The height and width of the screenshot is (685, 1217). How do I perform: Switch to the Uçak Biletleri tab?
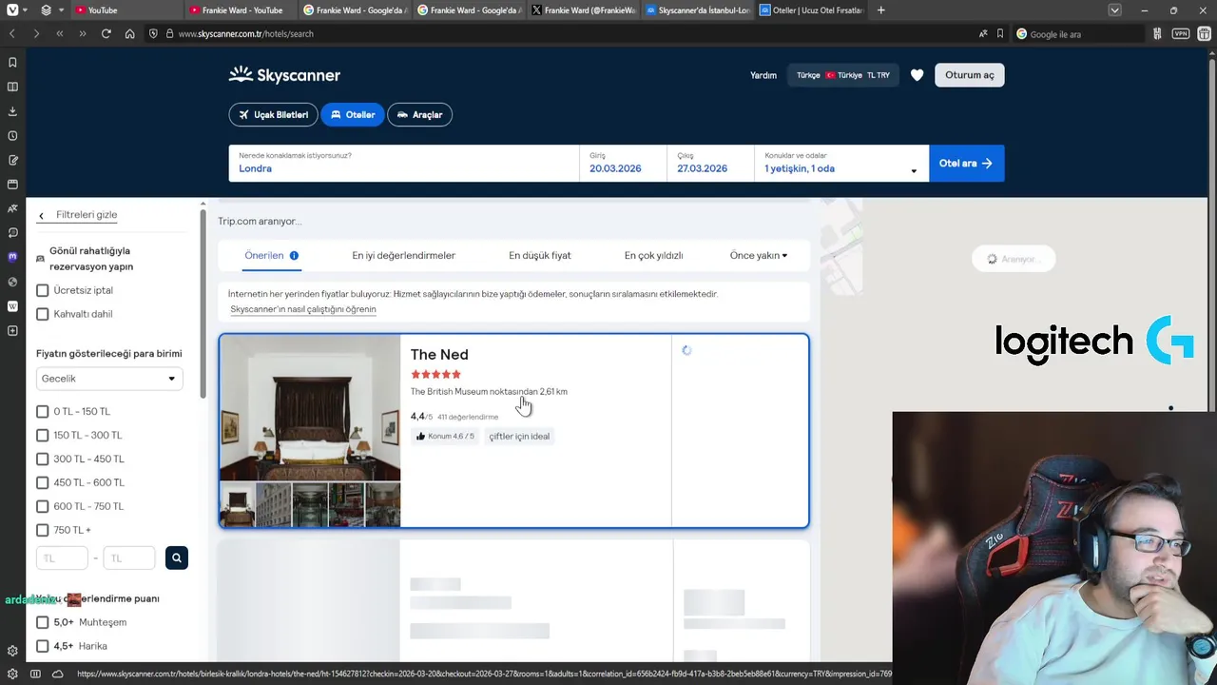pos(274,114)
